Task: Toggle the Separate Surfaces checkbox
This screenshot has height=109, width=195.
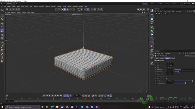Action: tap(167, 77)
